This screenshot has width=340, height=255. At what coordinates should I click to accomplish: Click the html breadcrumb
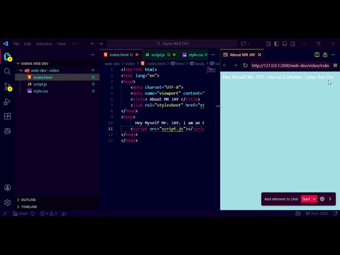pyautogui.click(x=177, y=64)
